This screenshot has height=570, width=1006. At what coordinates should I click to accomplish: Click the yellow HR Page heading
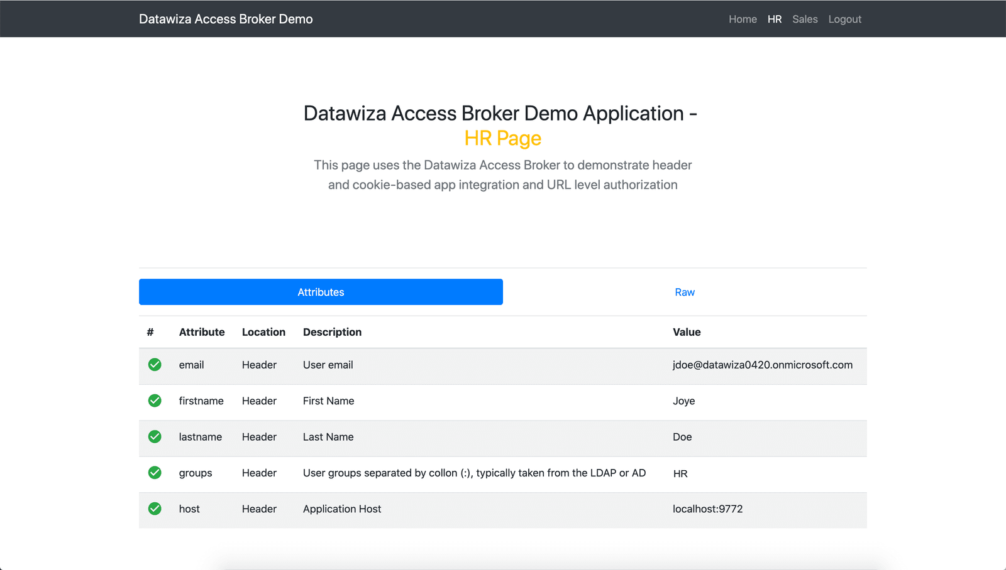click(x=503, y=138)
